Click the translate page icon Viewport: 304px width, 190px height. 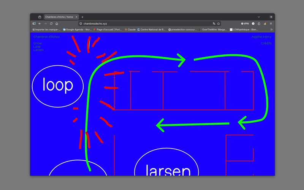[x=214, y=24]
